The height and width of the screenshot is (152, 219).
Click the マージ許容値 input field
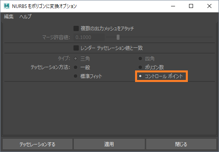tap(89, 37)
